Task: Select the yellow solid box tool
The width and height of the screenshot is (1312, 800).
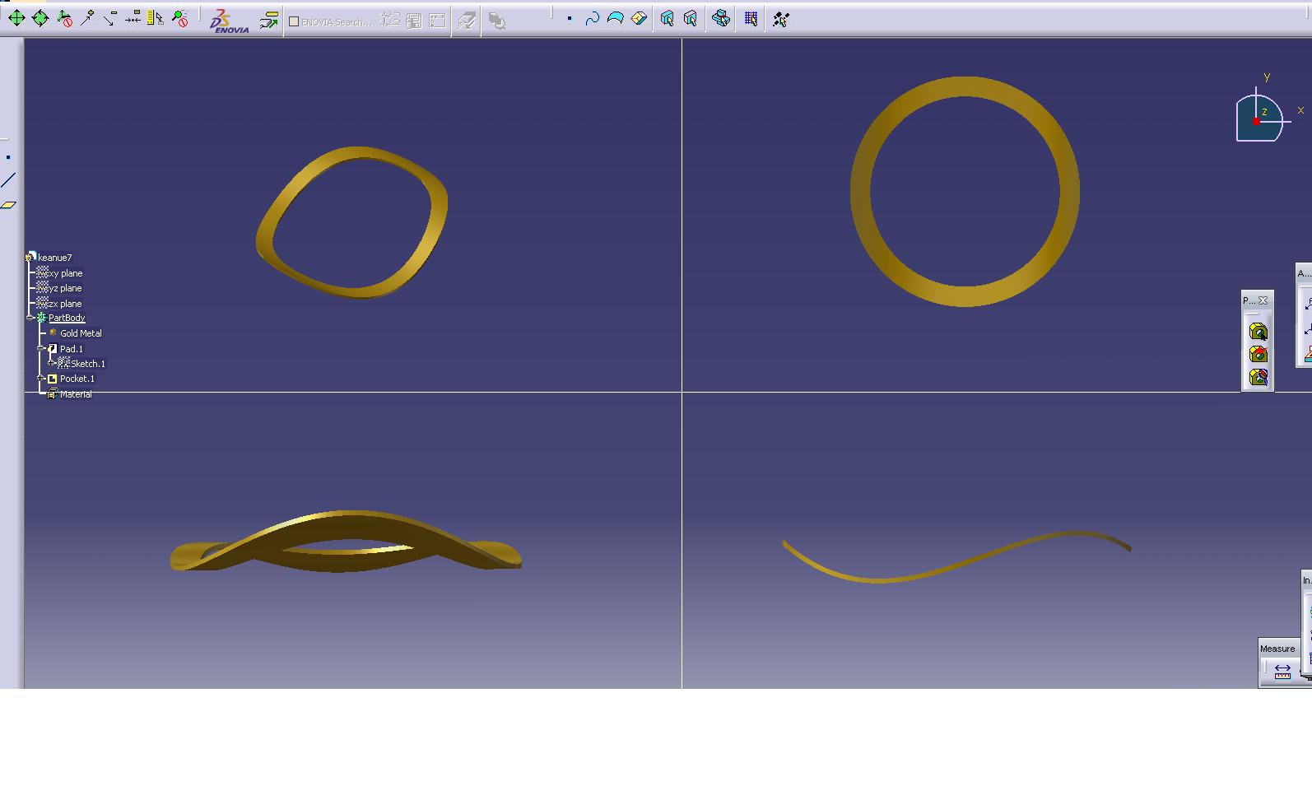Action: [639, 18]
